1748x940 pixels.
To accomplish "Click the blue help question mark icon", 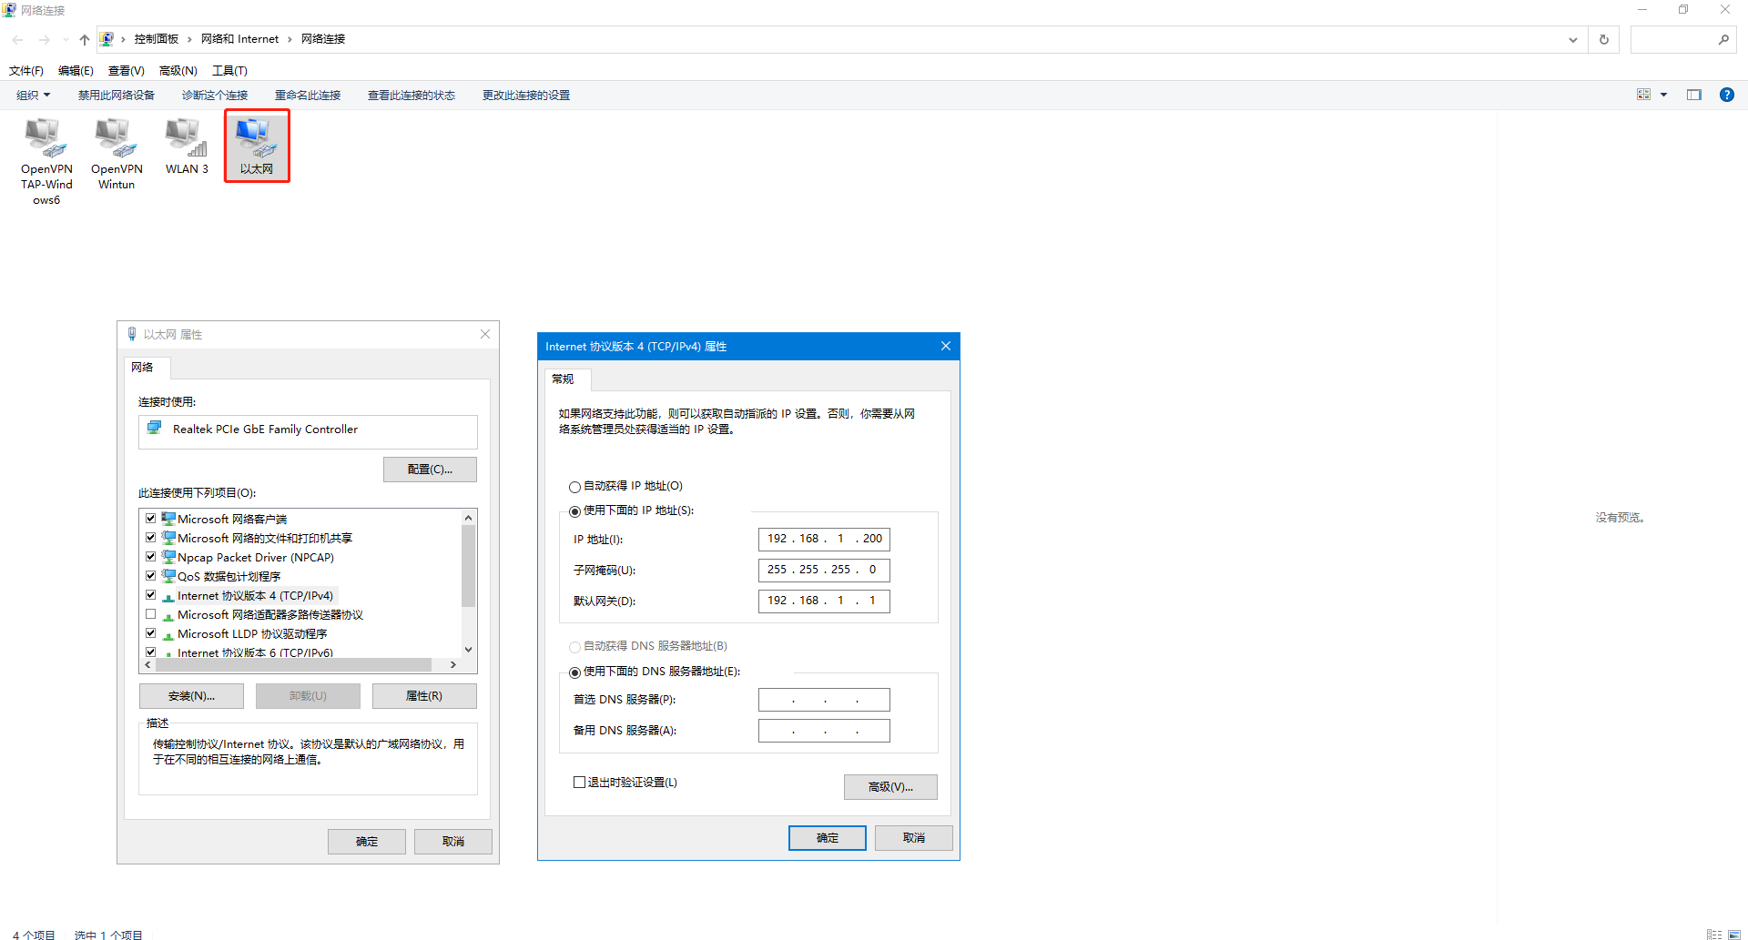I will pyautogui.click(x=1726, y=95).
